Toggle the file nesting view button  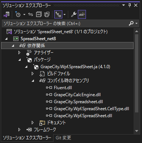pos(58,14)
